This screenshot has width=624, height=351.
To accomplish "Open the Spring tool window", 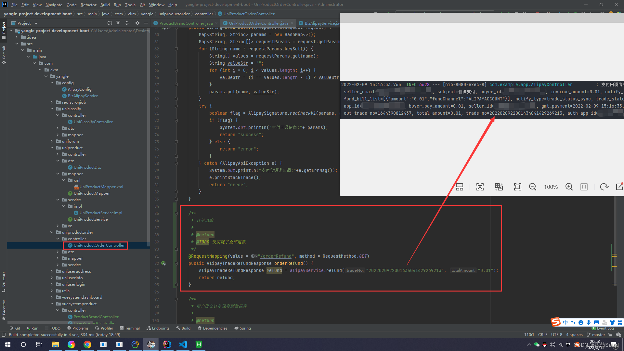I will pyautogui.click(x=242, y=328).
